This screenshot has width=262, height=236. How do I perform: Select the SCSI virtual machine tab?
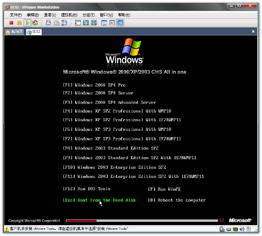click(34, 32)
